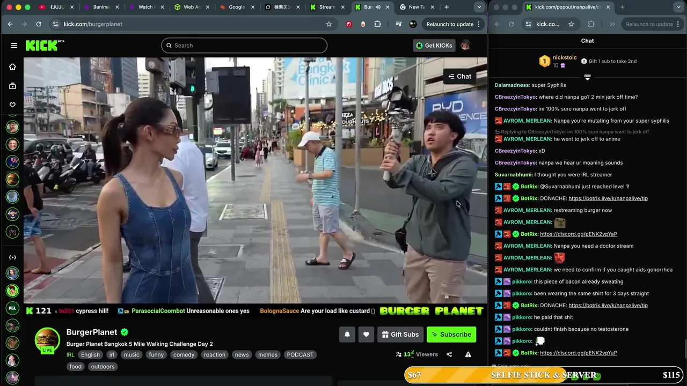Click Relaunch to update in main window
Viewport: 687px width, 386px height.
pos(450,24)
